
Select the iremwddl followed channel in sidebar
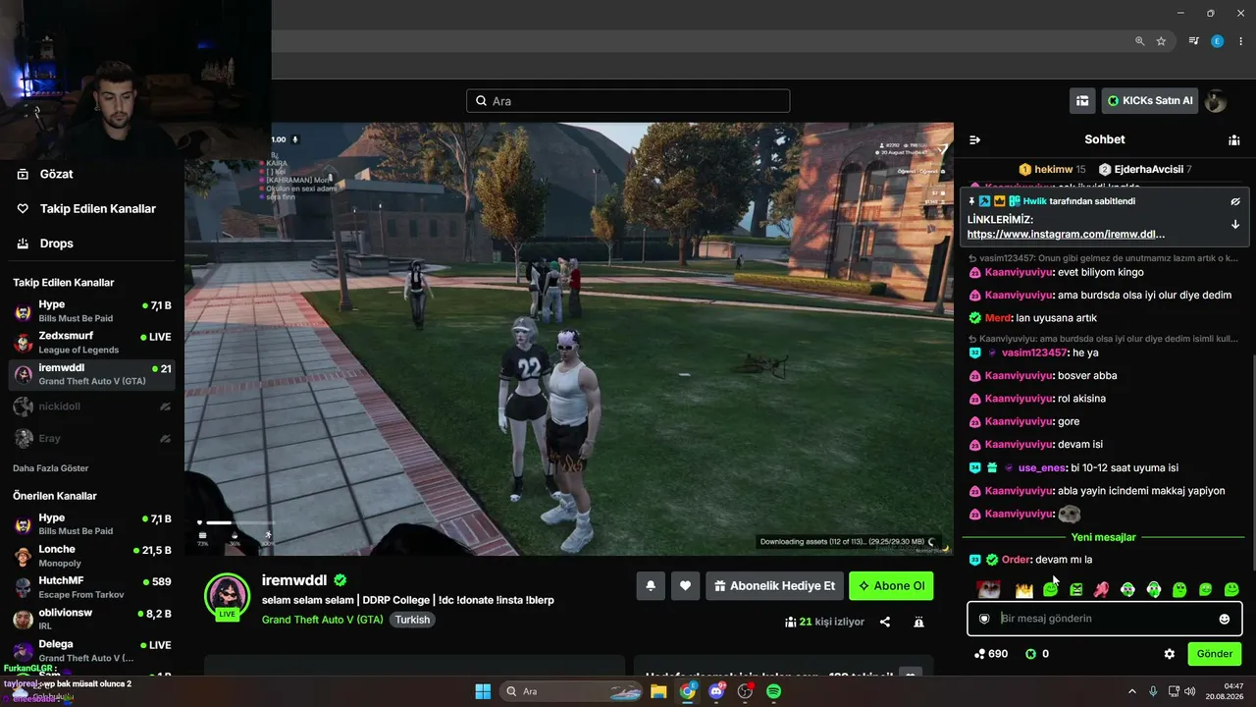coord(92,374)
